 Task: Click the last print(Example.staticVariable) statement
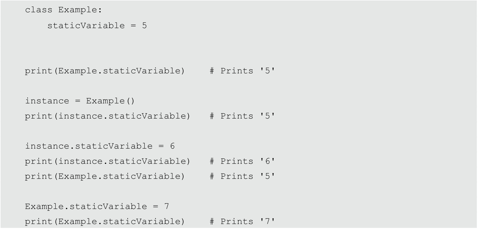coord(105,221)
